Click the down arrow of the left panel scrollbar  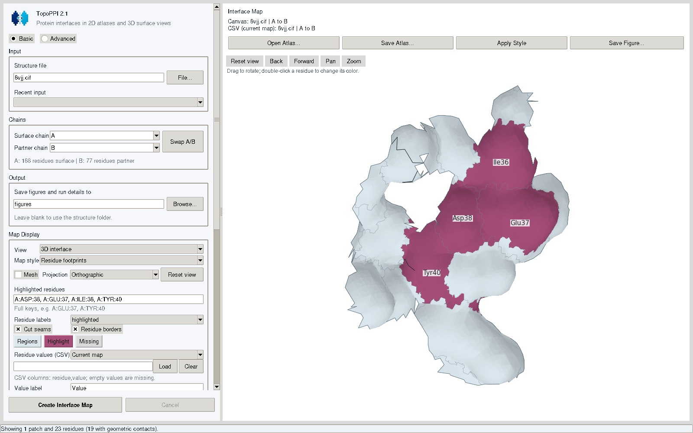point(217,387)
